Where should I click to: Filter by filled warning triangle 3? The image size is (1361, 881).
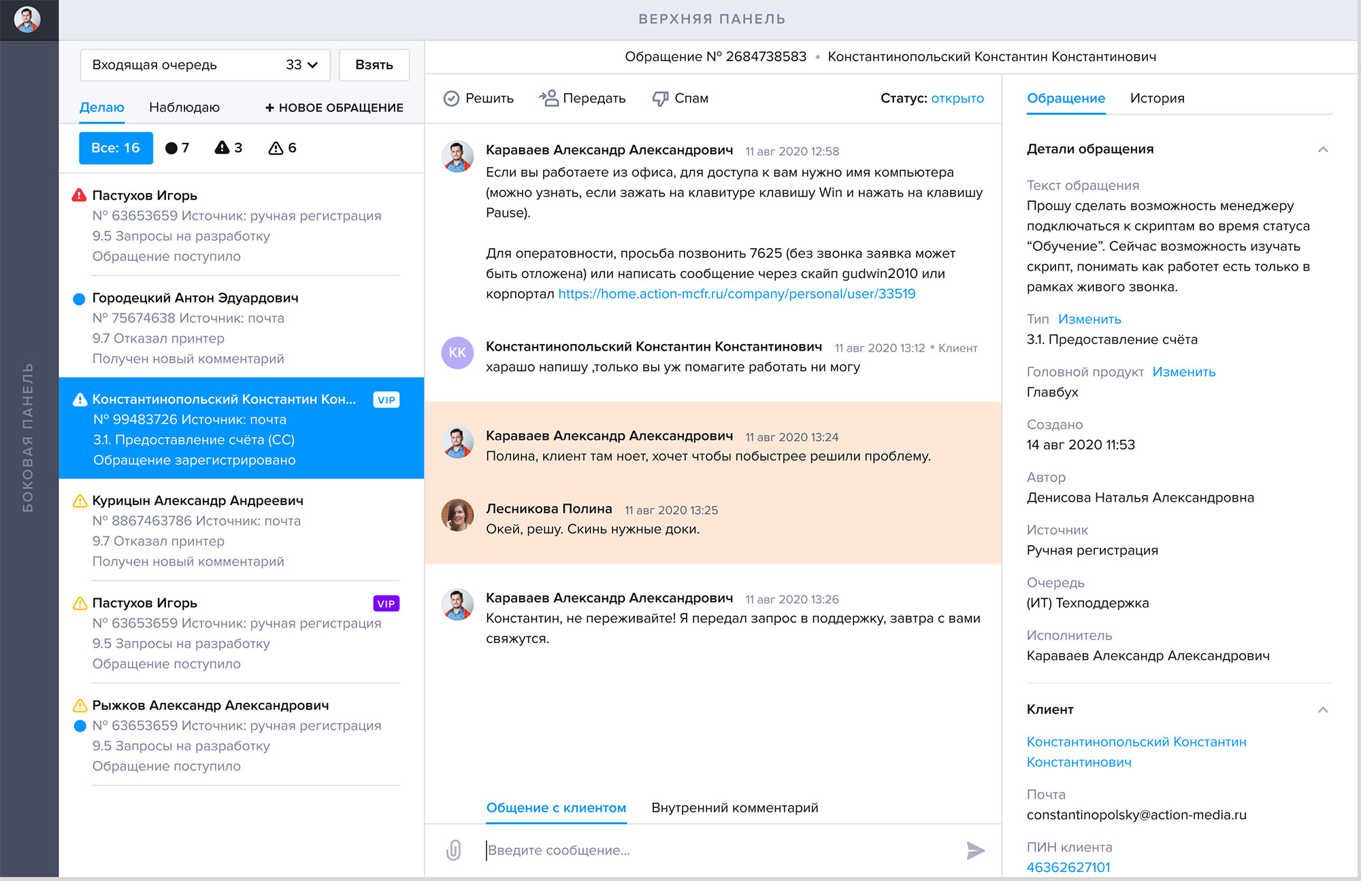(x=229, y=148)
